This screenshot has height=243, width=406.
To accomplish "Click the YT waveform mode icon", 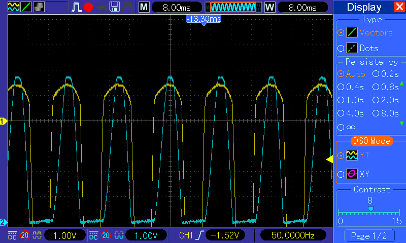I will point(352,155).
